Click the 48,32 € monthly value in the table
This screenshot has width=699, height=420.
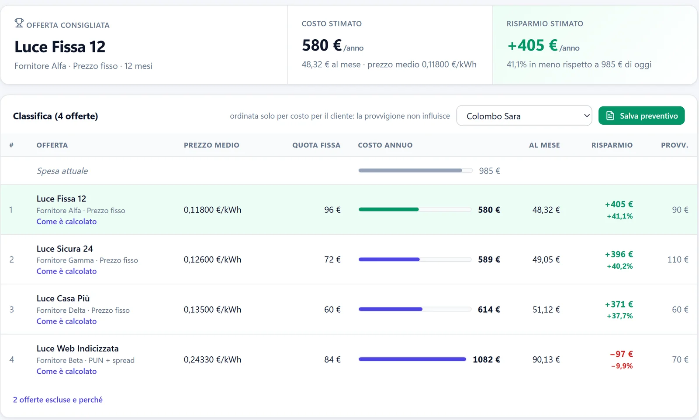point(546,210)
